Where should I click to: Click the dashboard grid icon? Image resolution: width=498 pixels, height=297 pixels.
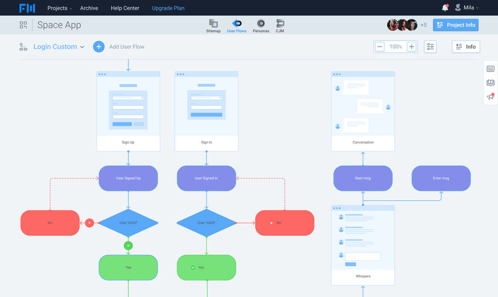click(23, 25)
